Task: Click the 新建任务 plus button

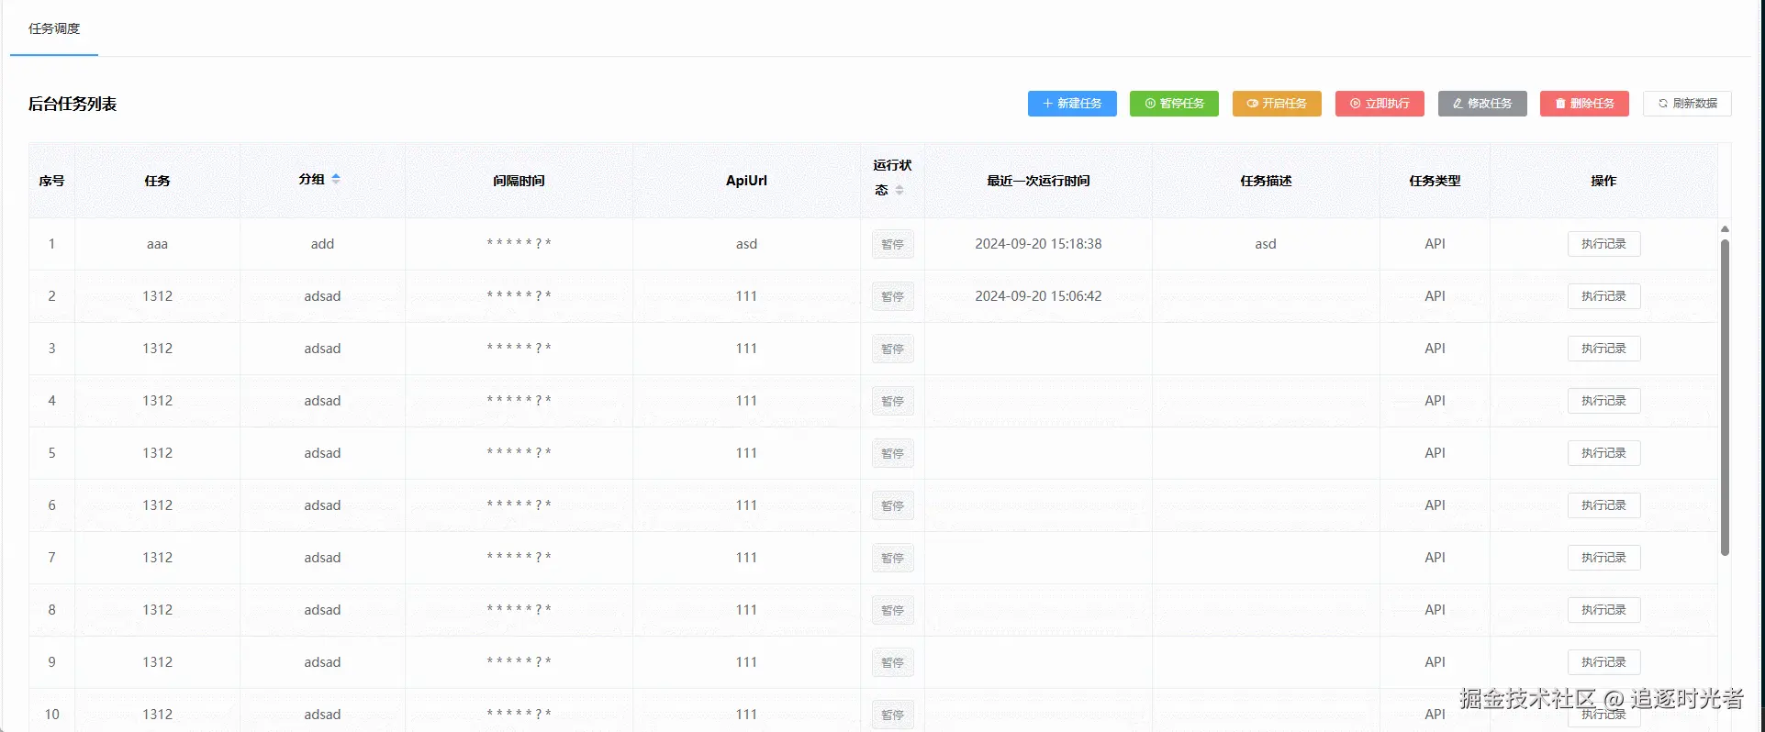Action: [x=1072, y=104]
